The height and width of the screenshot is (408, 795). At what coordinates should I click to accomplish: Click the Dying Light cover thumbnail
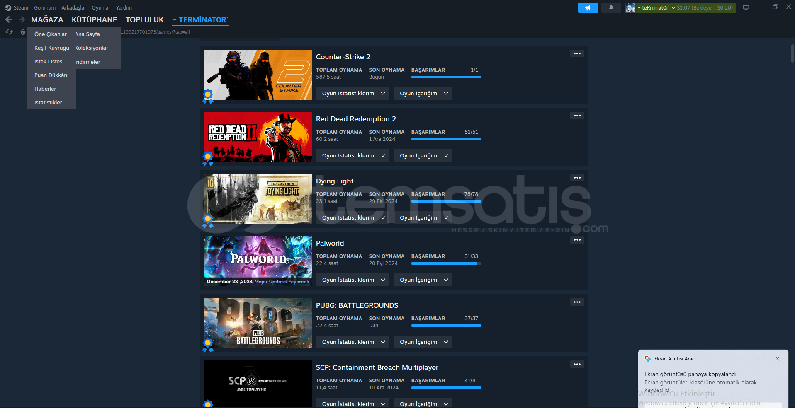point(258,199)
